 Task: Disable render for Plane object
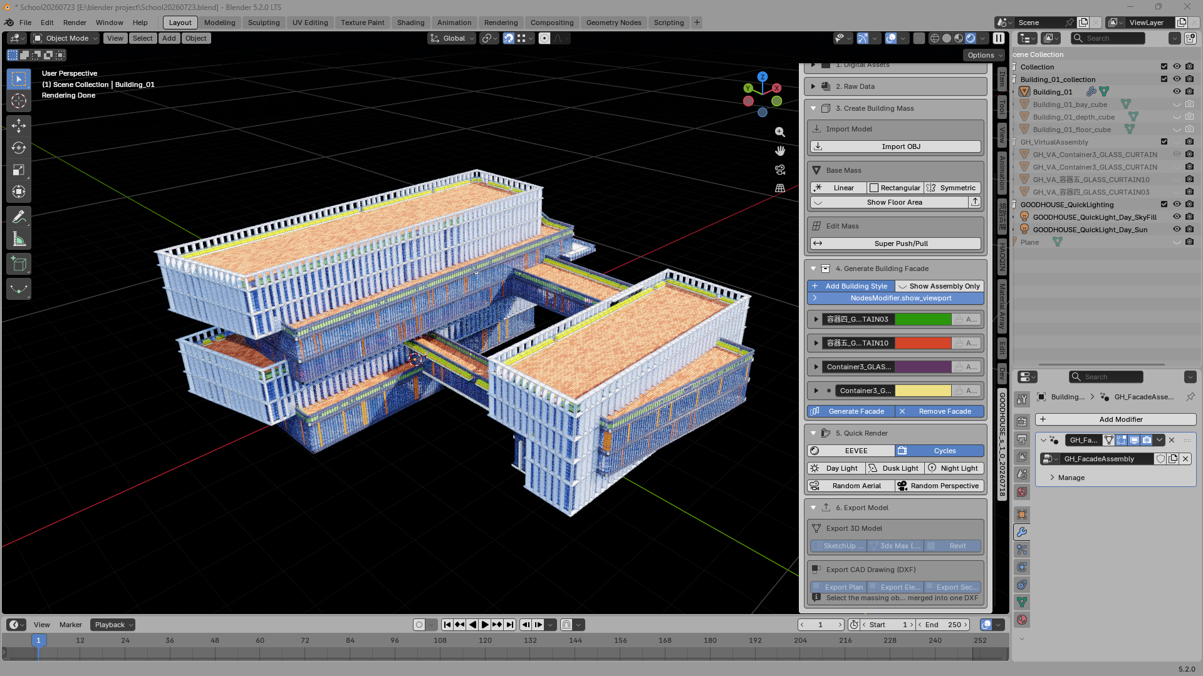pos(1189,242)
